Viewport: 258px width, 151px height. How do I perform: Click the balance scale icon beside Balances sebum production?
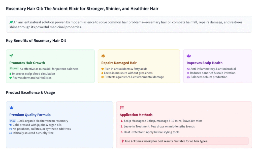point(188,77)
